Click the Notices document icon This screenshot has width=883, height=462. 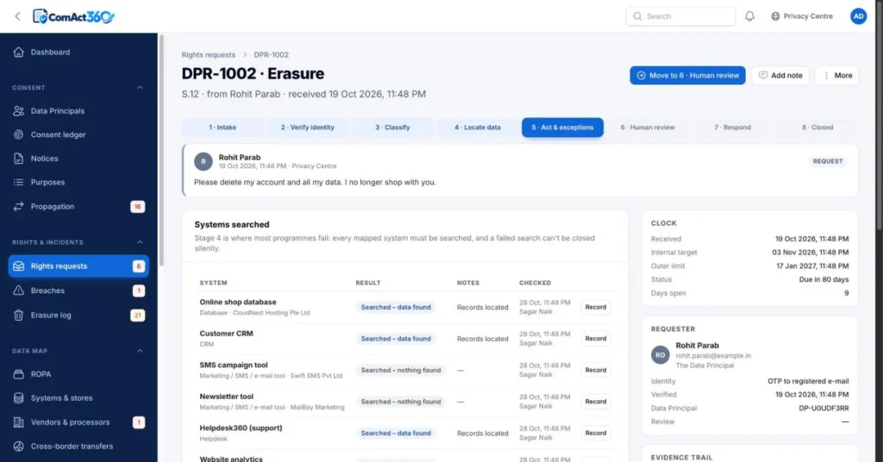pos(19,158)
